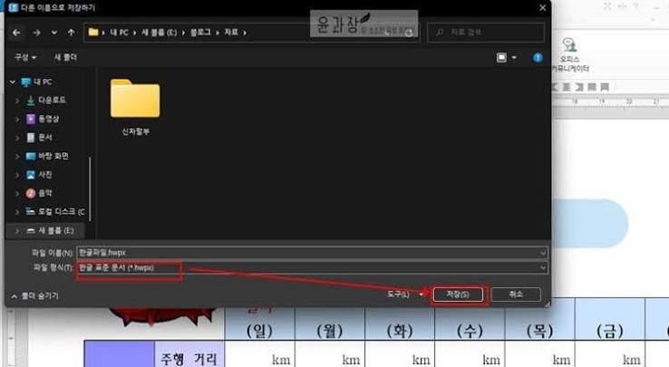Expand the 다운로드 tree node
The height and width of the screenshot is (367, 669).
tap(17, 101)
